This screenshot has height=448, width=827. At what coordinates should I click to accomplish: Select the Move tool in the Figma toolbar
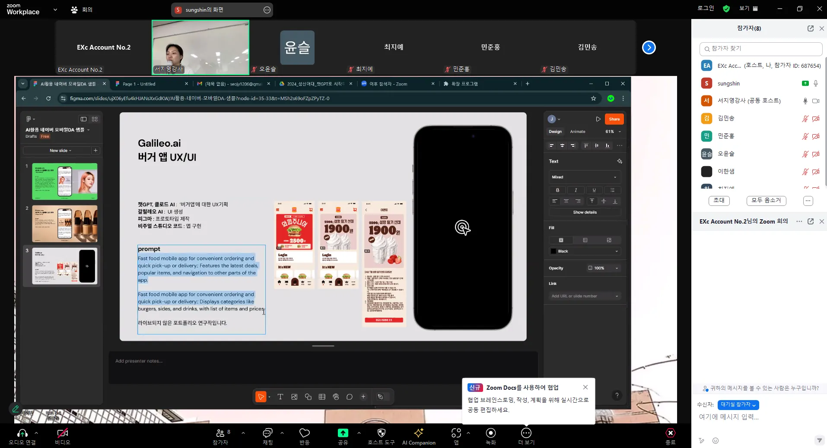click(261, 397)
